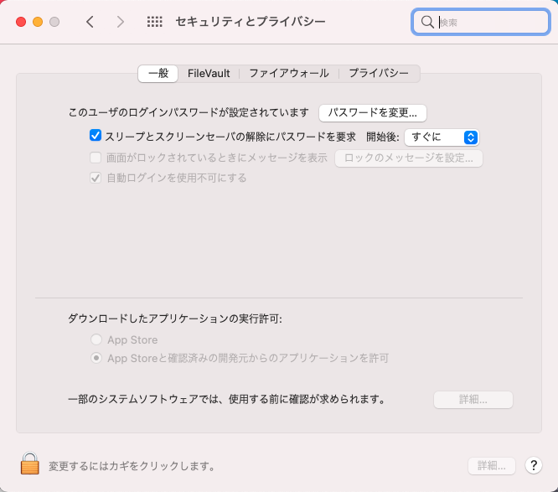
Task: Click the magnifying glass search icon
Action: [427, 22]
